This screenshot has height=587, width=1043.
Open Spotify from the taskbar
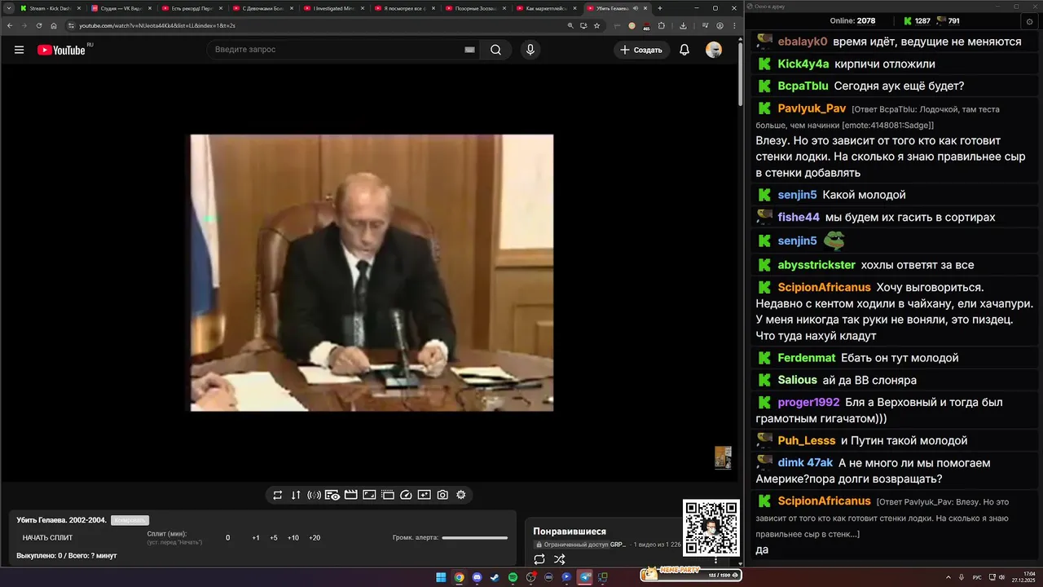[x=513, y=577]
